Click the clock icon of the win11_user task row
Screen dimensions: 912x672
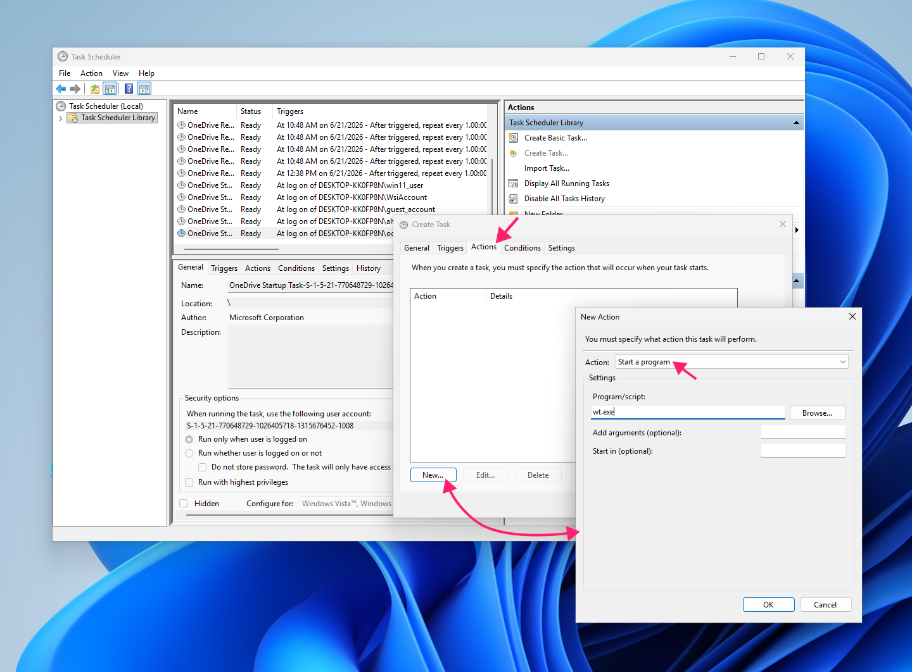click(182, 185)
